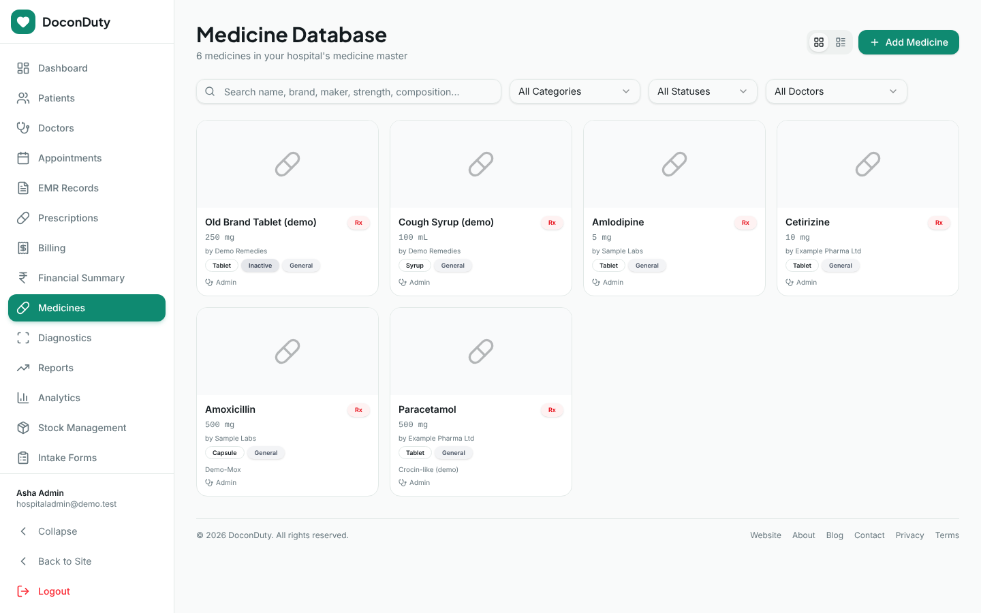Viewport: 981px width, 613px height.
Task: Click the Patients people icon
Action: coord(23,98)
